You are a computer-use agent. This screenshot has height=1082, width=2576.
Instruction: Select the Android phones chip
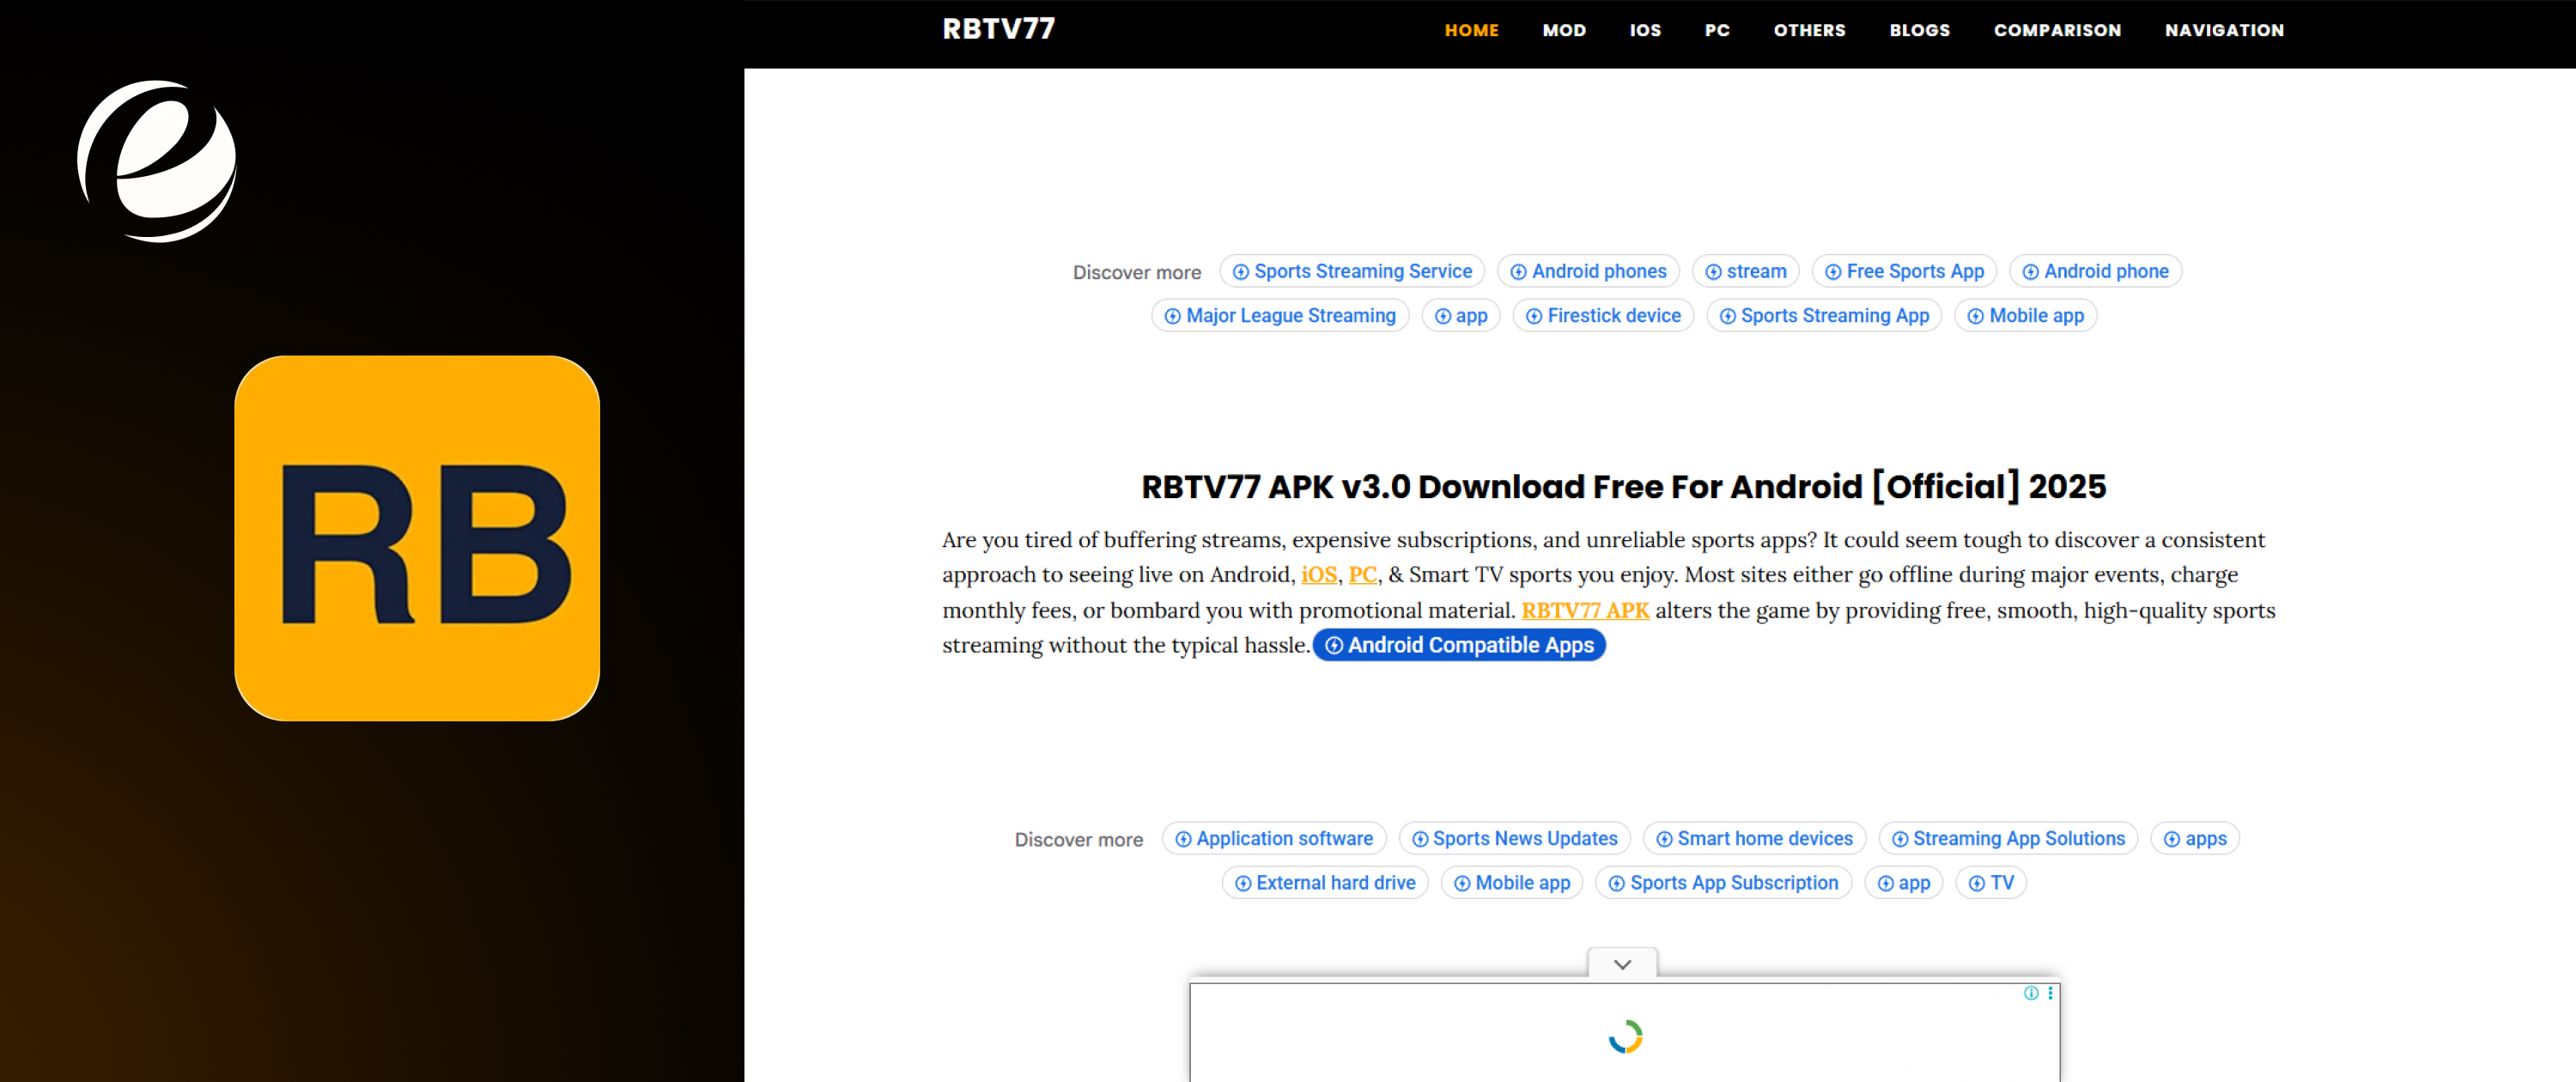pyautogui.click(x=1588, y=271)
